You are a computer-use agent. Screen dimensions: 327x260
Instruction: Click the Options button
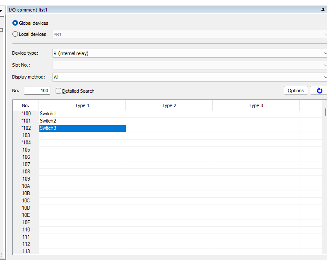(x=296, y=91)
